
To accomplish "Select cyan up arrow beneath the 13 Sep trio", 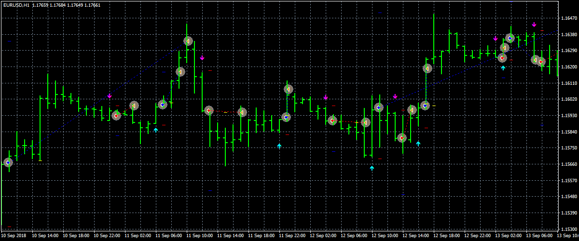I will 503,67.
